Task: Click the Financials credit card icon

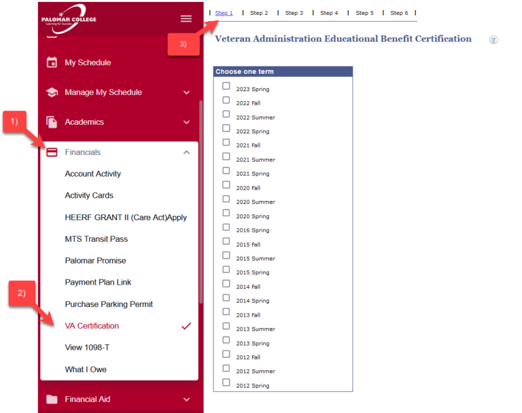Action: (52, 152)
